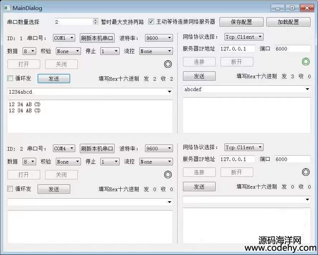The height and width of the screenshot is (255, 318).
Task: Click ID 2 serial receive log area
Action: (90, 227)
